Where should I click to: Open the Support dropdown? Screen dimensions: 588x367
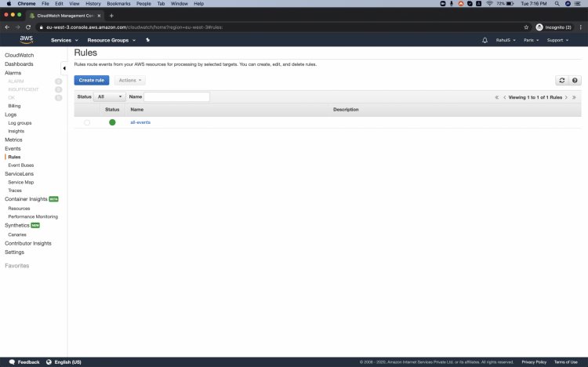557,40
